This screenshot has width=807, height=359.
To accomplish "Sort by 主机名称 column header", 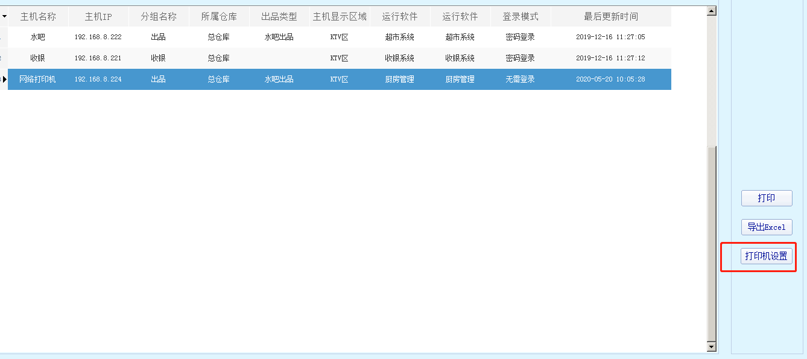I will pos(38,16).
